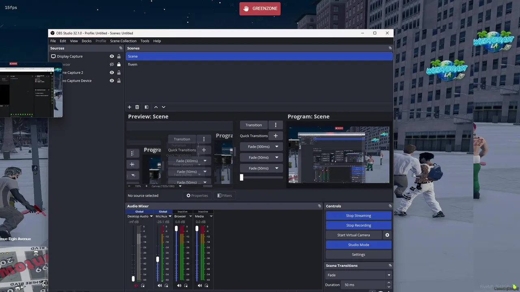The width and height of the screenshot is (520, 292).
Task: Open OBS Settings button
Action: coord(358,255)
